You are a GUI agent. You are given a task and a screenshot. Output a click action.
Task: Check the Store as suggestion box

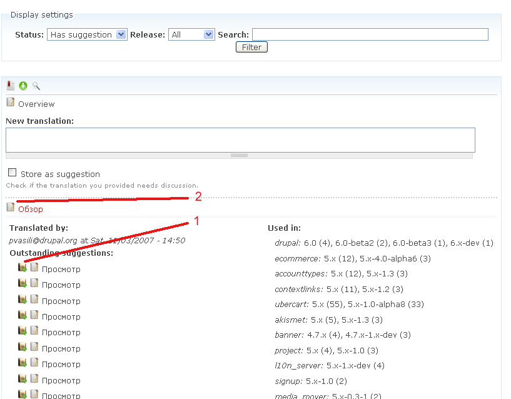pyautogui.click(x=13, y=173)
